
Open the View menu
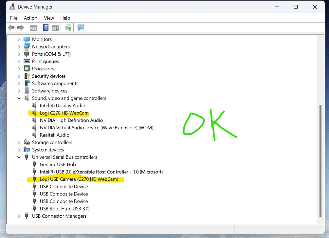[x=49, y=18]
